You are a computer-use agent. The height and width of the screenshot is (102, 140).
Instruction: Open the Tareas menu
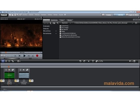(55, 15)
